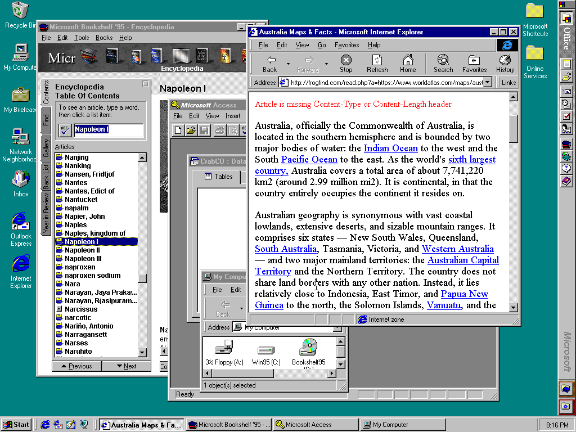The image size is (576, 432).
Task: Click the New Task checkmark icon on Office bar
Action: pos(566,116)
